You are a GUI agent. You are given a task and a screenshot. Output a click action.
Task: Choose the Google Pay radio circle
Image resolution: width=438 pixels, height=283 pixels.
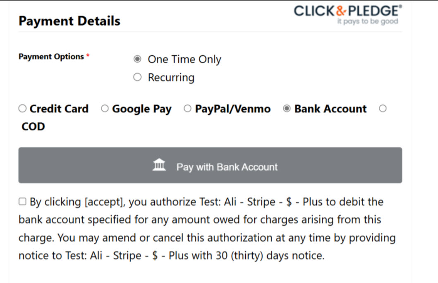point(105,109)
